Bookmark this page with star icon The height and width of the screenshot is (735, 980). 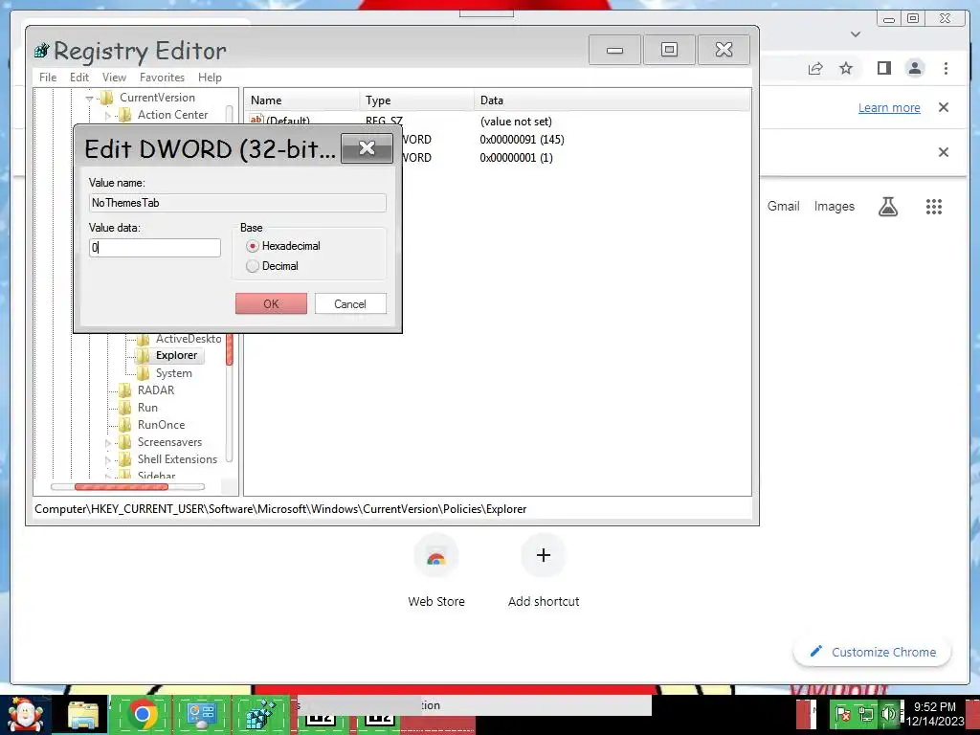846,68
